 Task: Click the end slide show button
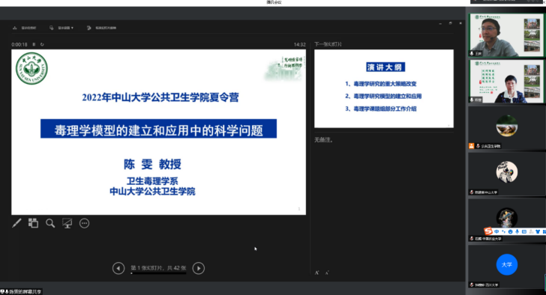coord(101,28)
